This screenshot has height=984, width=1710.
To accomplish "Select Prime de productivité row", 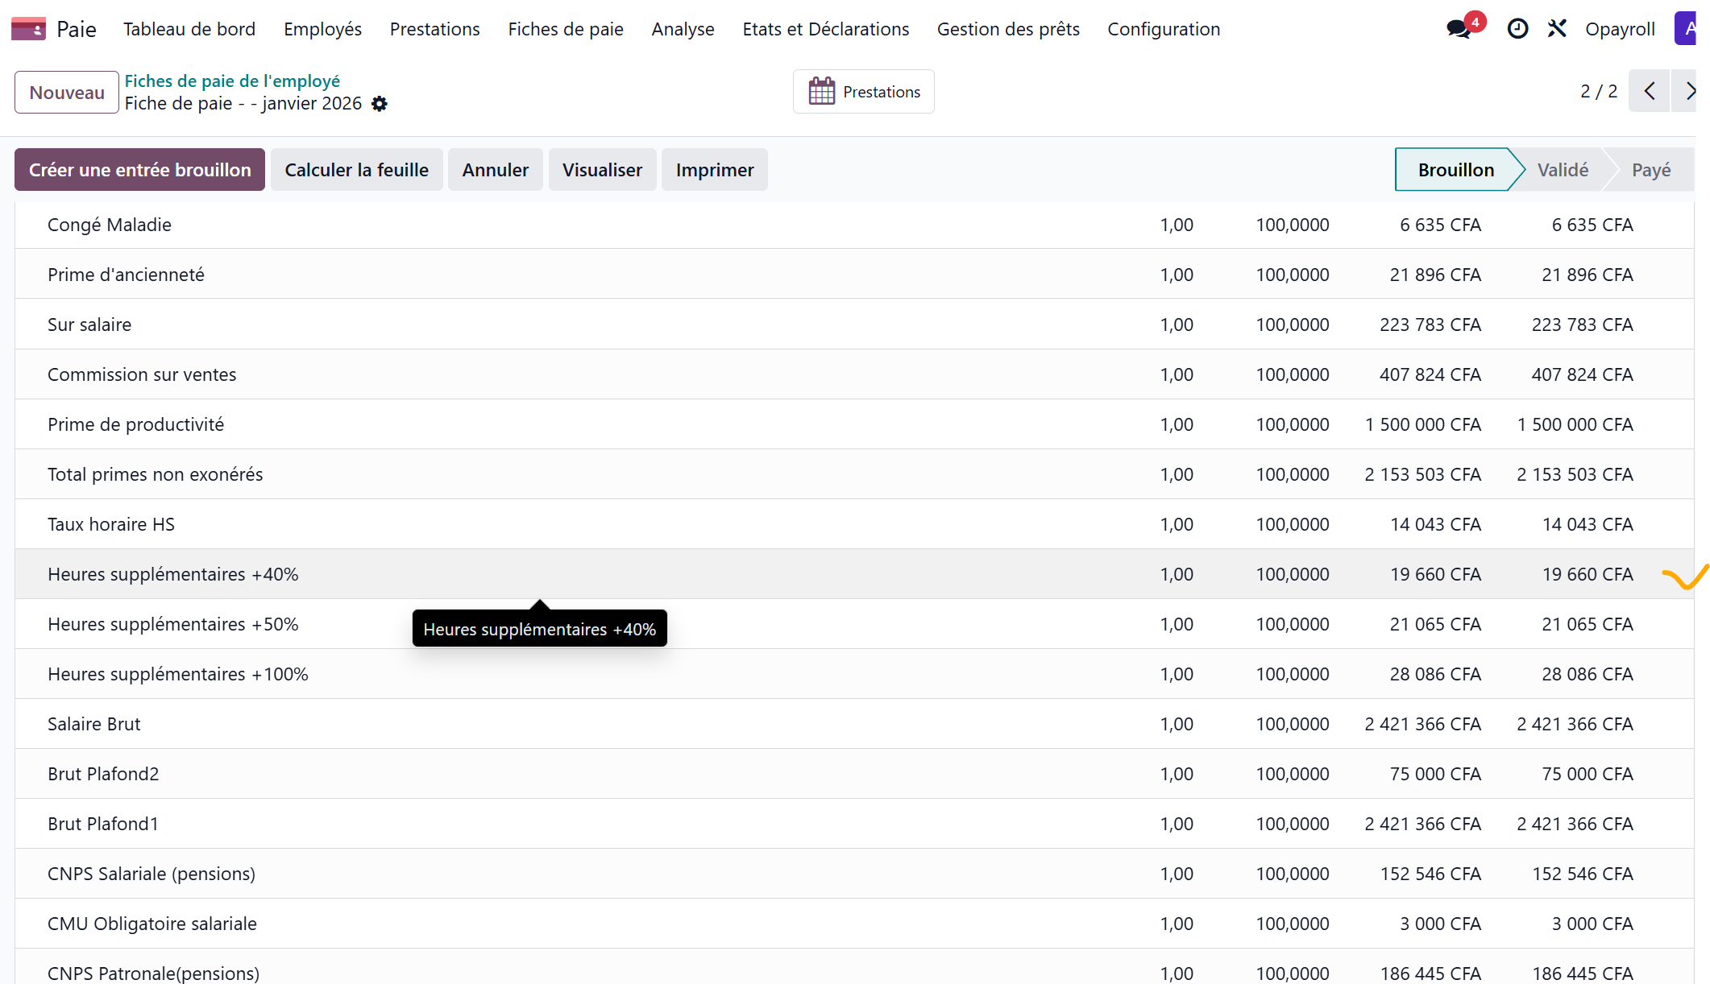I will (854, 424).
